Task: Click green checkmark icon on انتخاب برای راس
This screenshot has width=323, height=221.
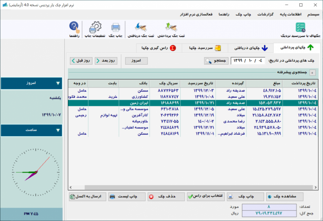Action: 191,197
